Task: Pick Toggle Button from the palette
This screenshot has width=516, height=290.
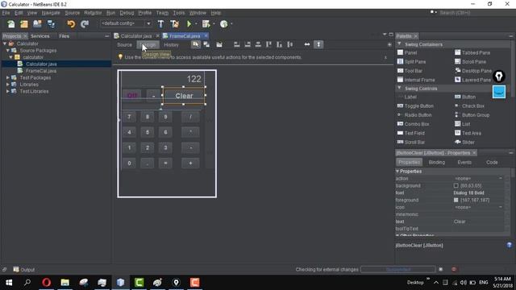Action: (x=415, y=106)
